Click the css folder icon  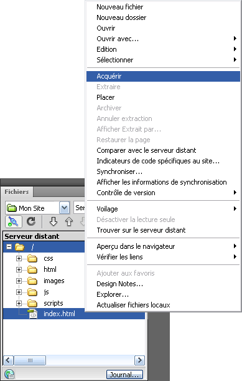pyautogui.click(x=32, y=259)
